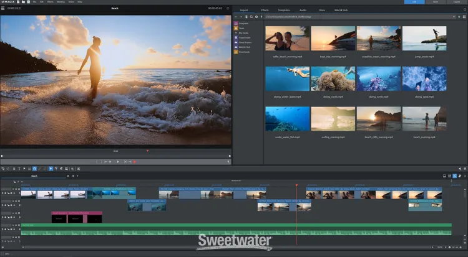Click the search icon in media browser
Viewport: 468px width, 257px height.
[251, 17]
